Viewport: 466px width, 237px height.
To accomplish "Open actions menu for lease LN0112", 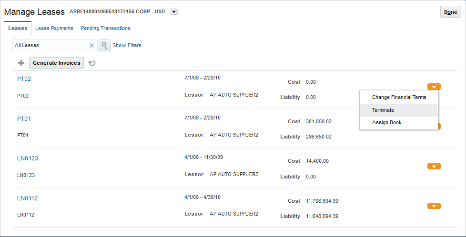I will tap(434, 206).
